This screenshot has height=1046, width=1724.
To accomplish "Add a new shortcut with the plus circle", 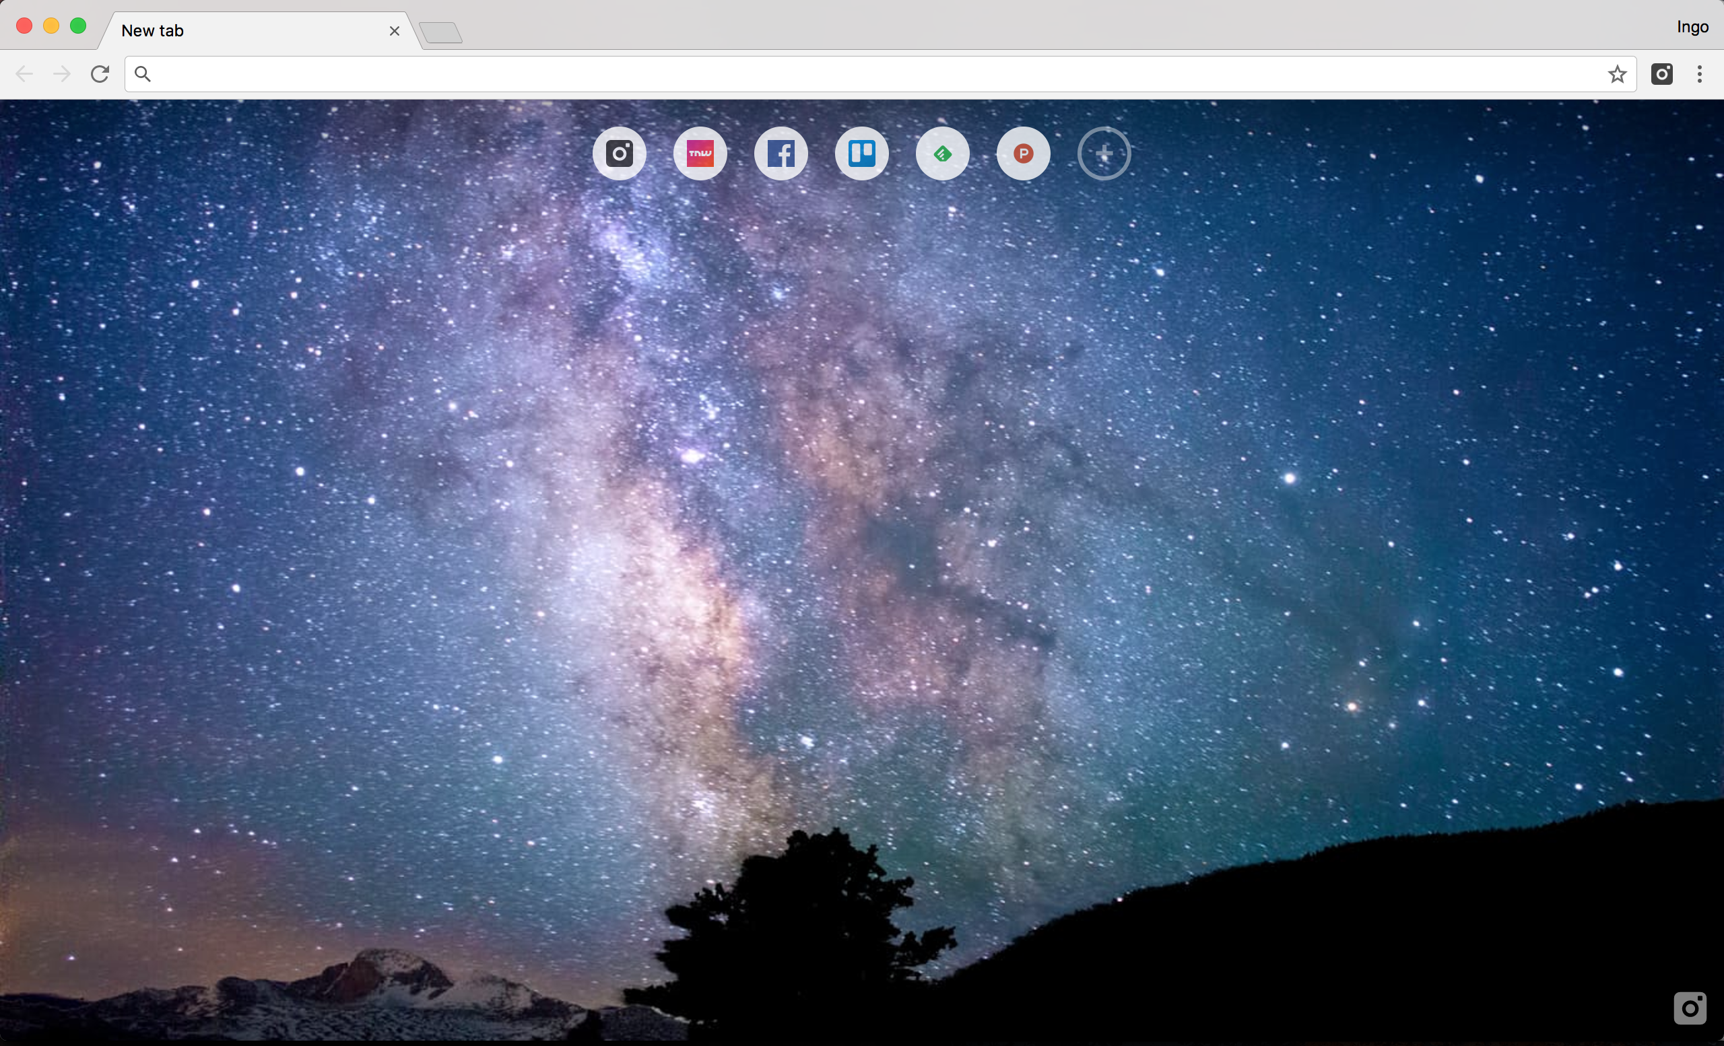I will click(1103, 153).
